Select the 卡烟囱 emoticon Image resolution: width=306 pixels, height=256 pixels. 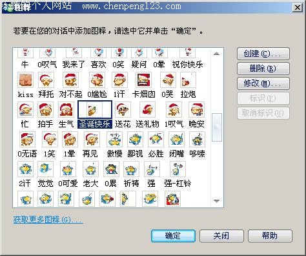143,80
